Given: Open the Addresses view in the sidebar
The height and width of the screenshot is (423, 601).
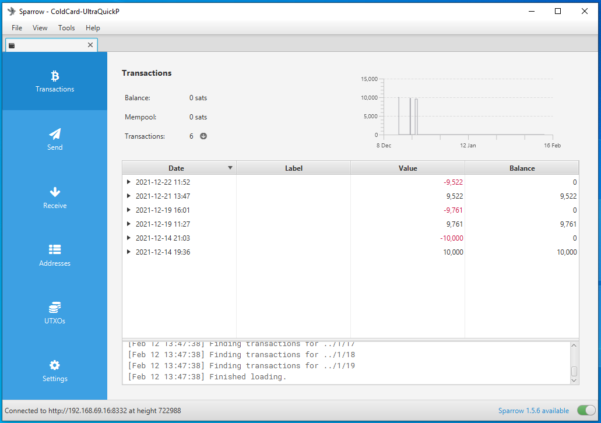Looking at the screenshot, I should 55,256.
